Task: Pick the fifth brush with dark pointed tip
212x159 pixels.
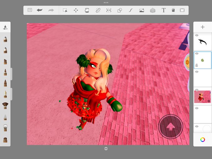Action: (5, 83)
